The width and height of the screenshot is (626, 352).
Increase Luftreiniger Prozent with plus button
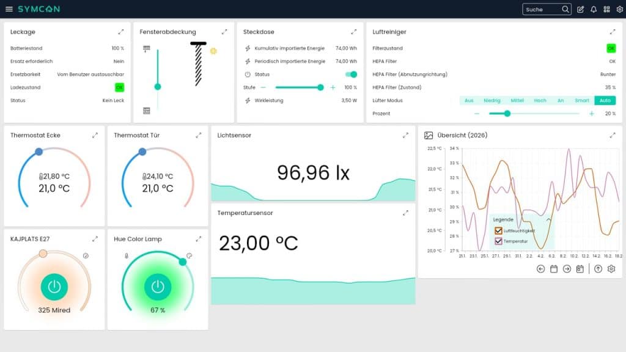(591, 114)
